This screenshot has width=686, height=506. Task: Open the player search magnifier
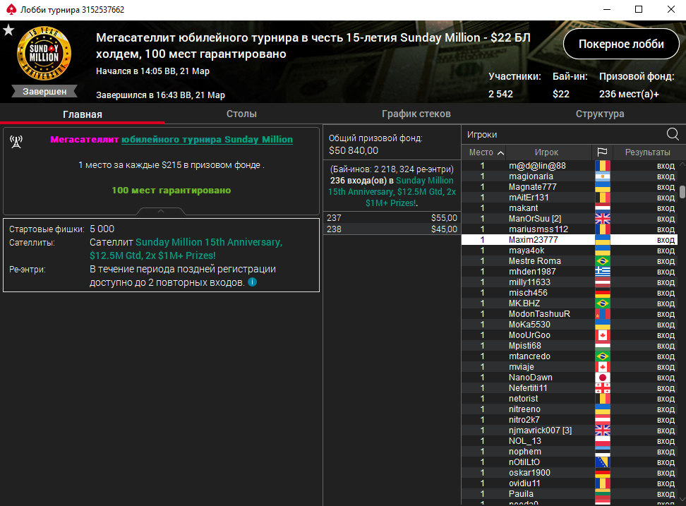(x=673, y=134)
